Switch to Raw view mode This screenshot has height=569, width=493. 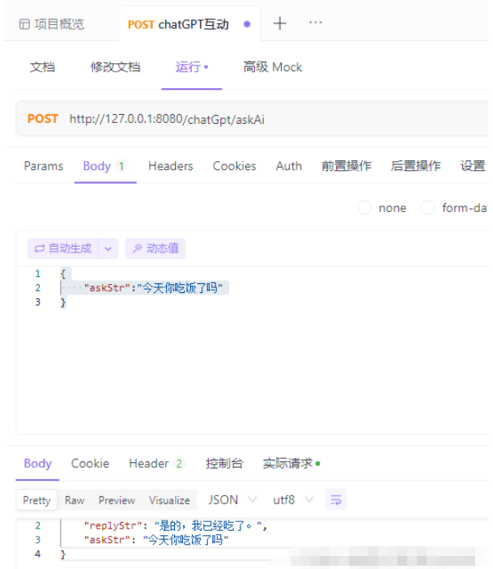coord(74,500)
